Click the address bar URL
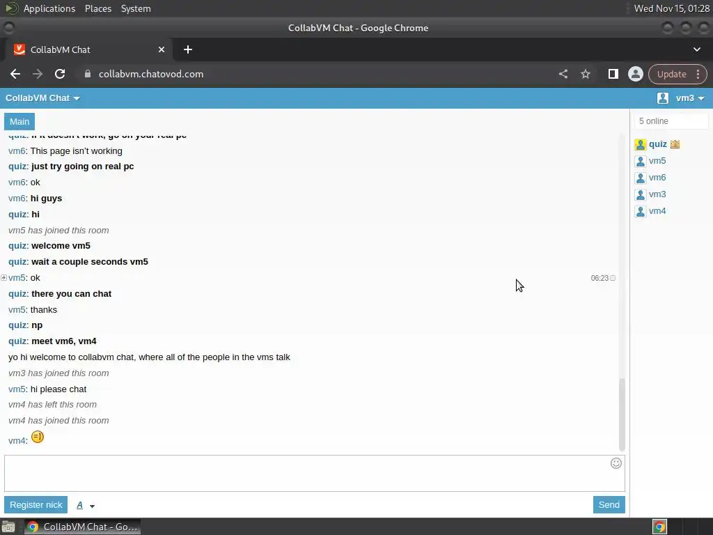 (x=151, y=74)
